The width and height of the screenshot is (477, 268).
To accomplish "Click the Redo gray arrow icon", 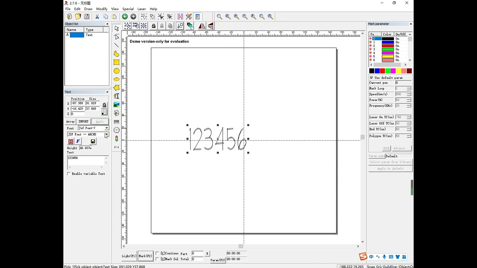I will [133, 16].
